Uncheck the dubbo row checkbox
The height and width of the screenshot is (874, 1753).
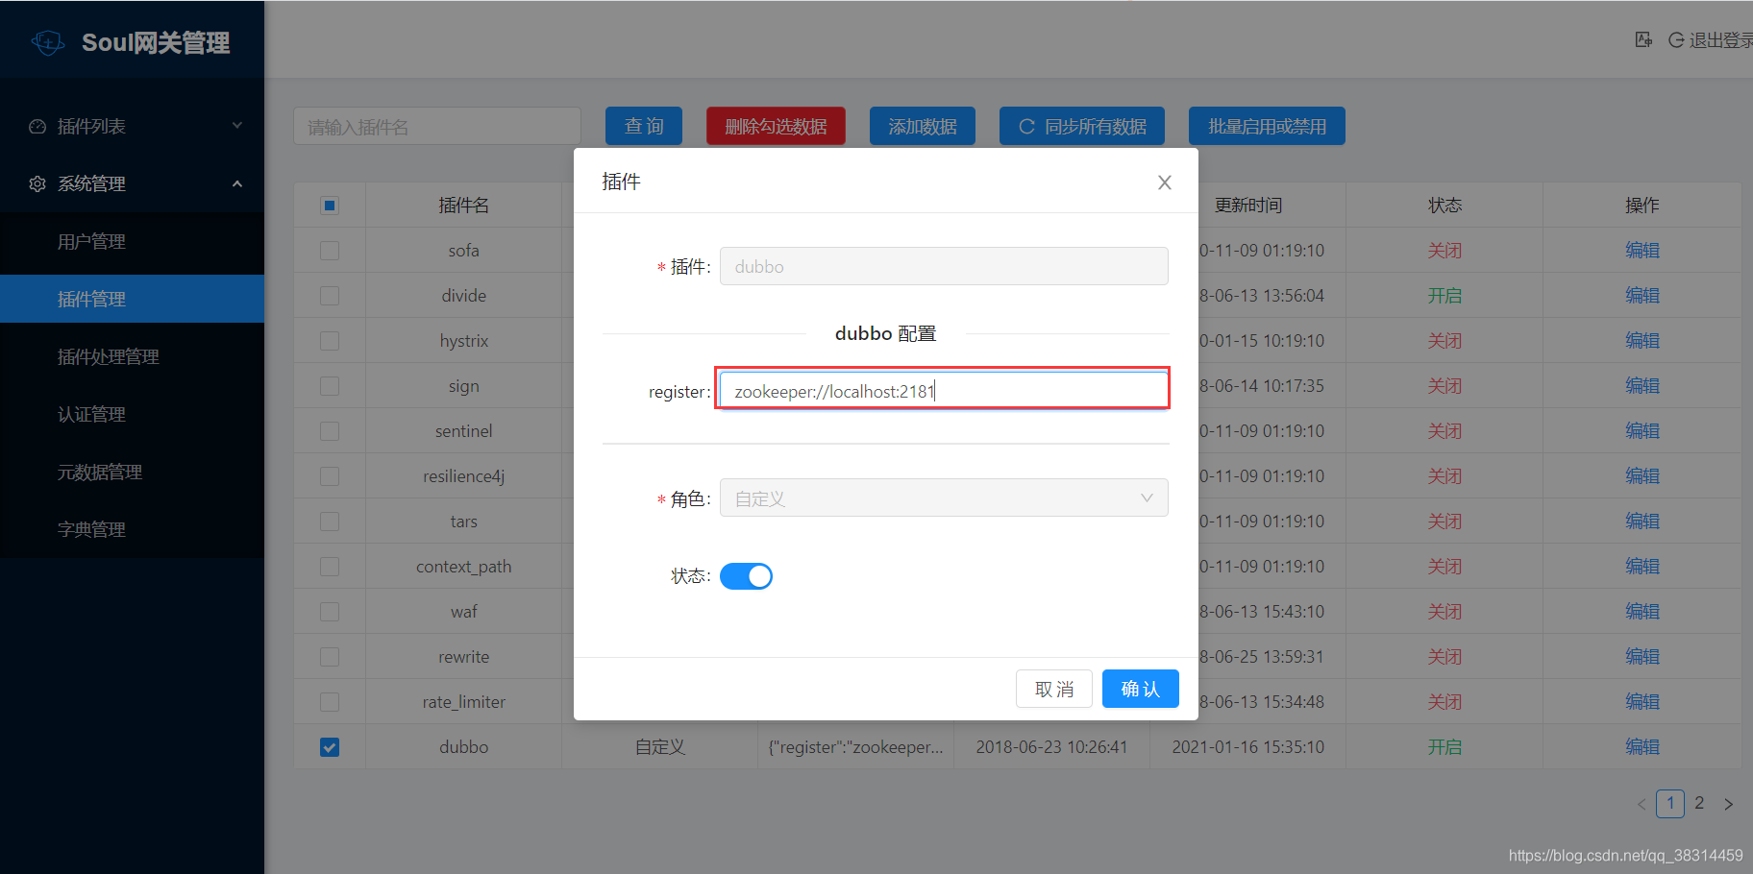330,747
